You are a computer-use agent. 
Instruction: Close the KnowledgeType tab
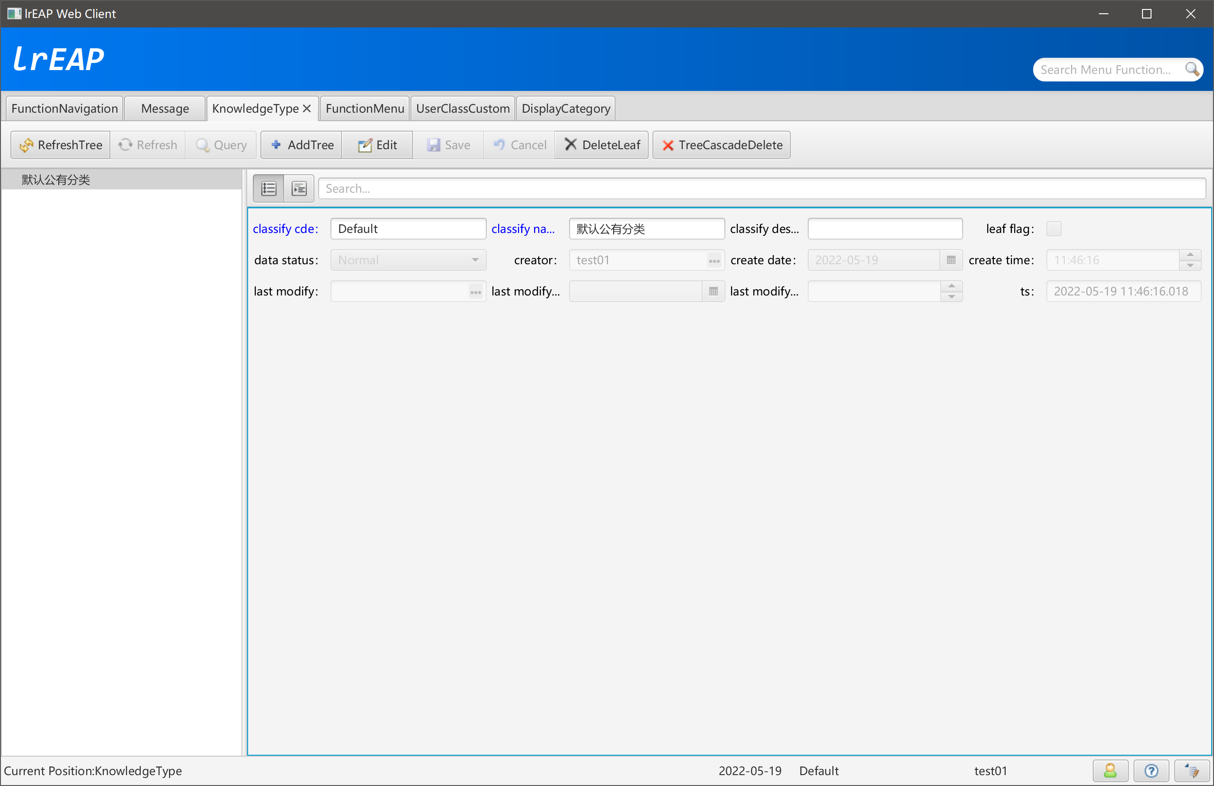[x=306, y=108]
